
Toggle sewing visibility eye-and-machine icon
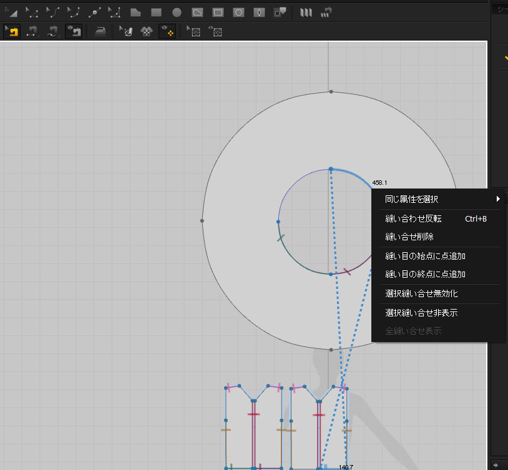pyautogui.click(x=74, y=30)
